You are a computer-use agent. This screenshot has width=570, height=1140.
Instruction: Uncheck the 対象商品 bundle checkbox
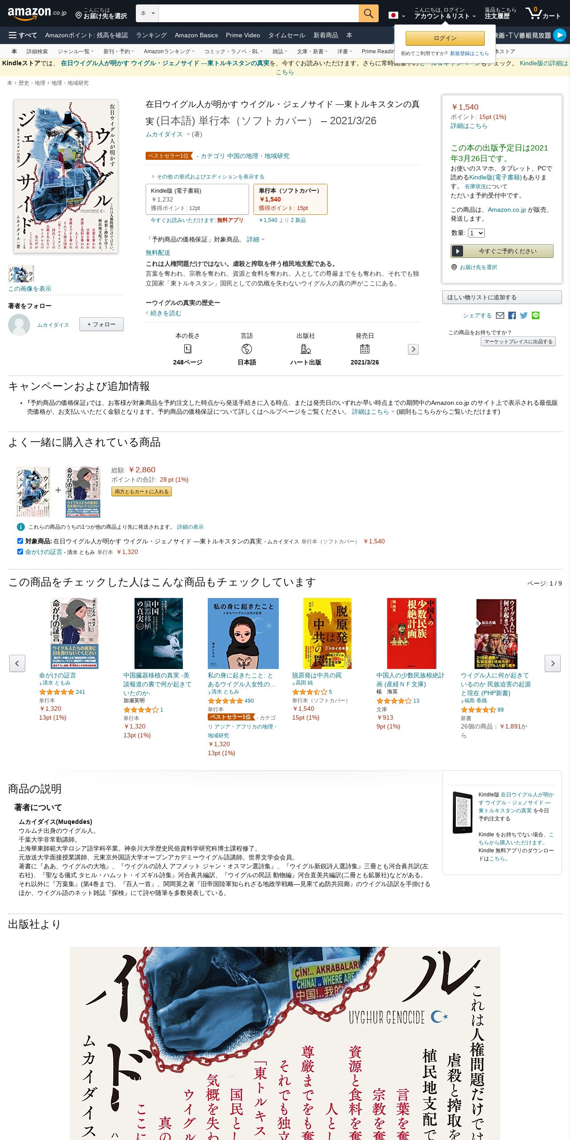click(x=20, y=541)
